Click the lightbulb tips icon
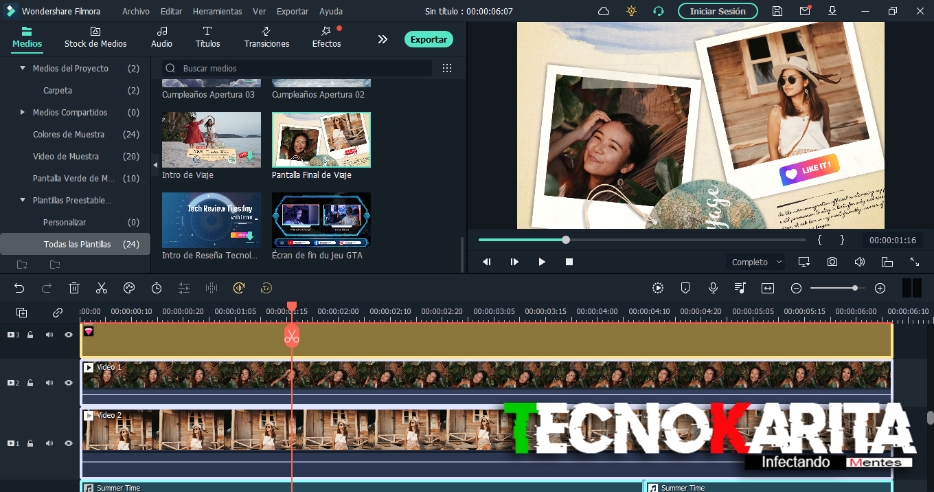The image size is (934, 492). [x=631, y=11]
